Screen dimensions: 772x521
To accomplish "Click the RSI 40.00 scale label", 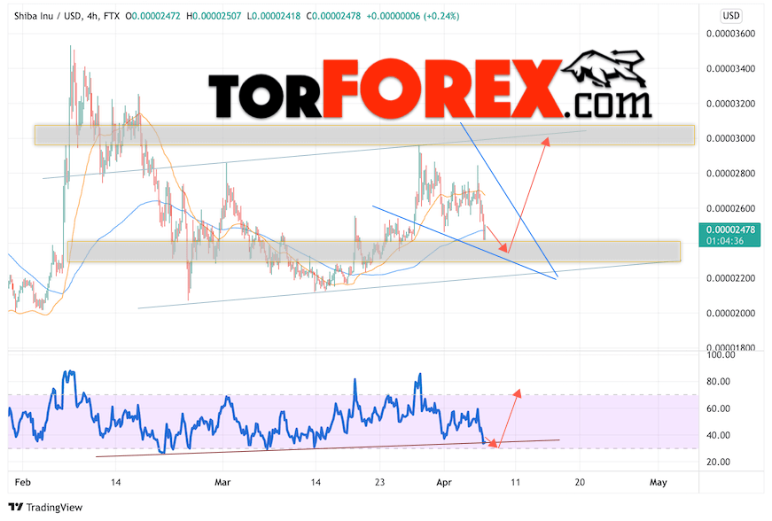I will (x=718, y=435).
